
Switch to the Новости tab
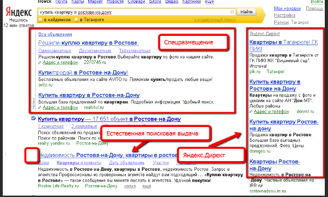click(115, 2)
